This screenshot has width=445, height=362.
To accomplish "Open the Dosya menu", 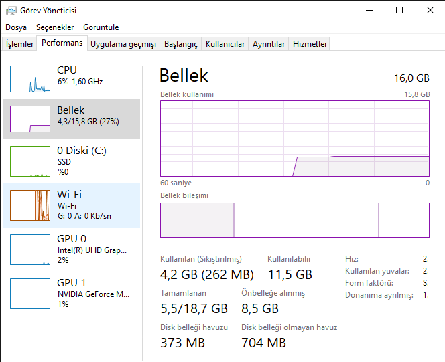I will pyautogui.click(x=16, y=27).
